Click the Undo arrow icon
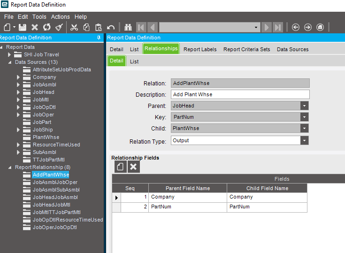Image resolution: width=345 pixels, height=253 pixels. click(x=111, y=27)
